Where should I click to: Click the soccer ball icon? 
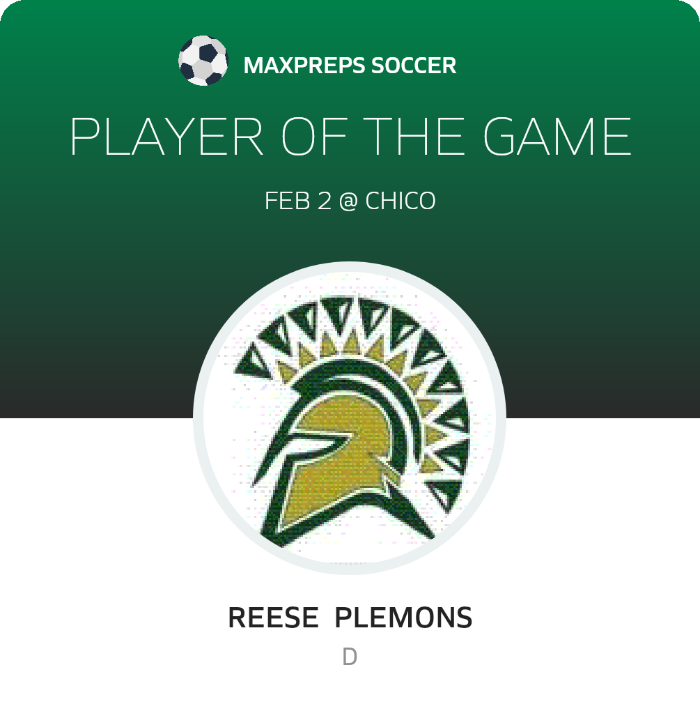point(203,61)
